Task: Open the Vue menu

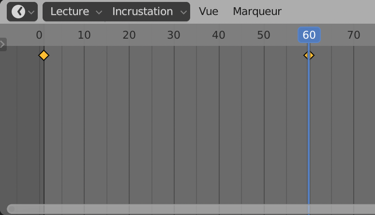Action: click(x=209, y=12)
